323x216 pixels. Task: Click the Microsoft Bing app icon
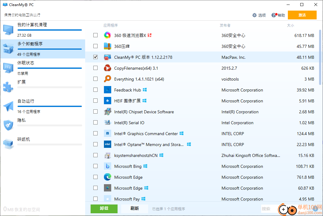click(x=107, y=166)
